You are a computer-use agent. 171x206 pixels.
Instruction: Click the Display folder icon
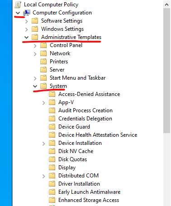[x=52, y=168]
